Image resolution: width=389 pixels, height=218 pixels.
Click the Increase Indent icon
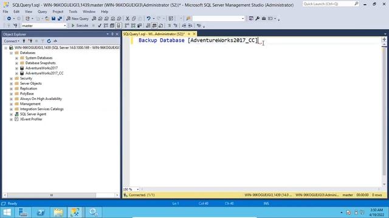click(190, 25)
